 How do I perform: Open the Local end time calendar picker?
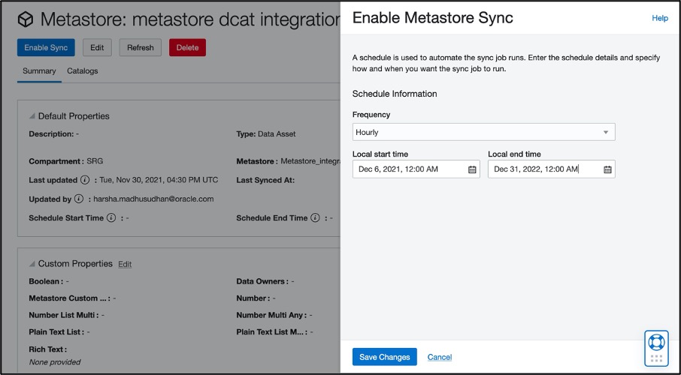(x=607, y=169)
